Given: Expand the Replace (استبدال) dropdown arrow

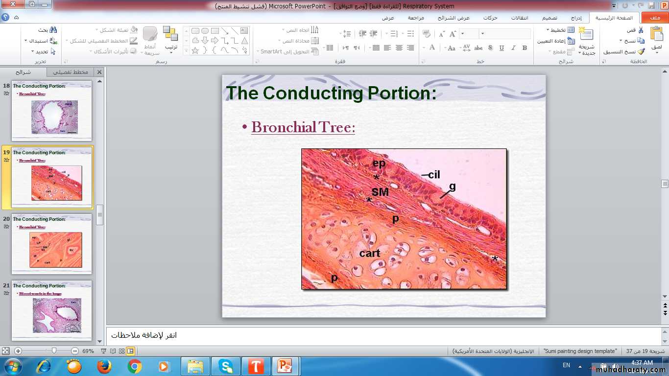Looking at the screenshot, I should pyautogui.click(x=25, y=41).
